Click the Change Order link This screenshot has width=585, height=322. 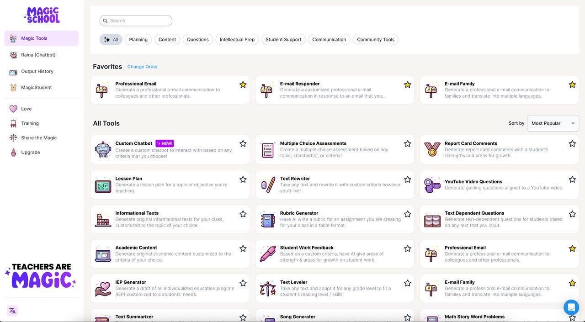point(143,67)
